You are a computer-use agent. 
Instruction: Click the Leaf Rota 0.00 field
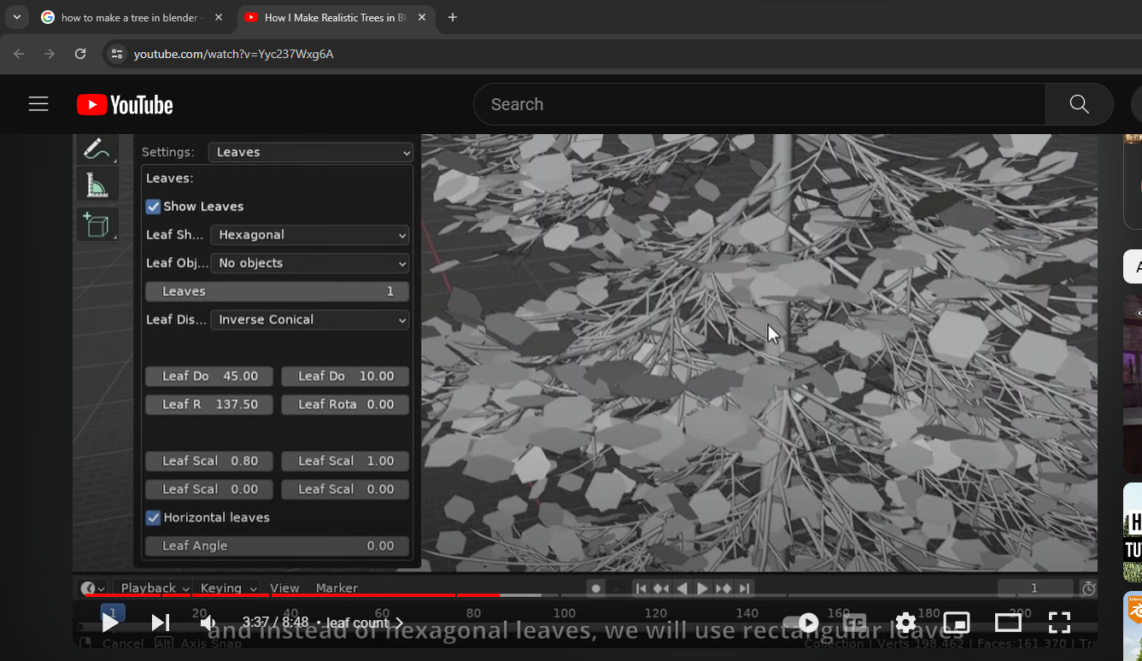coord(345,404)
